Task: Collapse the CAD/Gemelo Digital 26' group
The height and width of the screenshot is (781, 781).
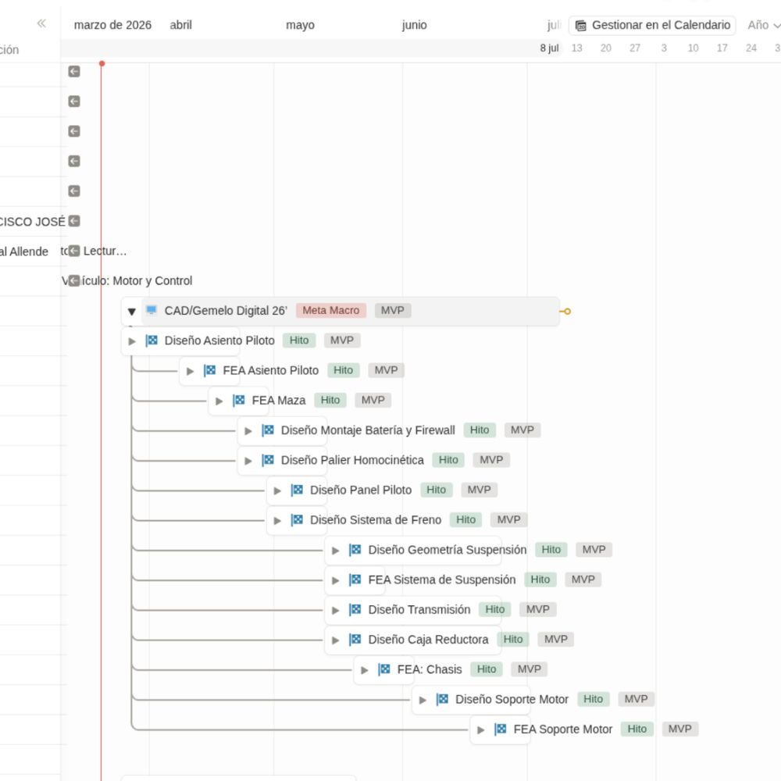Action: pyautogui.click(x=131, y=312)
